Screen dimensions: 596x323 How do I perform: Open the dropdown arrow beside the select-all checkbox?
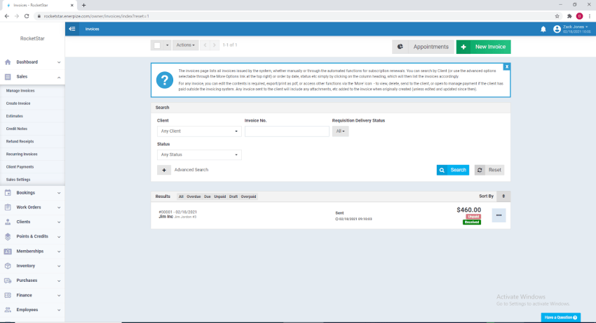tap(167, 45)
